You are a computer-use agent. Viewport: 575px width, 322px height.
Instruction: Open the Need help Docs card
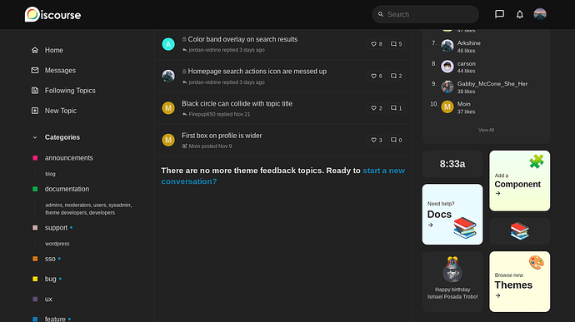[x=452, y=215]
